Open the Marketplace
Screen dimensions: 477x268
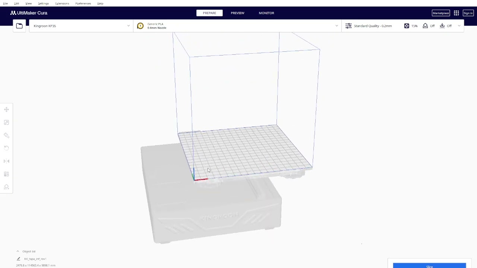click(x=441, y=13)
